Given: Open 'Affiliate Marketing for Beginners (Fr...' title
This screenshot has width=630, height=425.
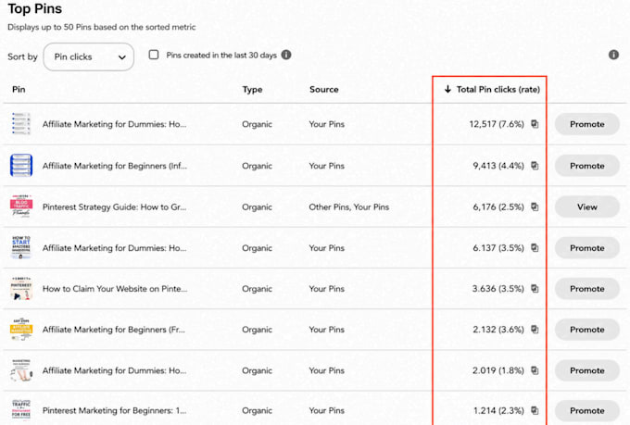Looking at the screenshot, I should coord(114,330).
